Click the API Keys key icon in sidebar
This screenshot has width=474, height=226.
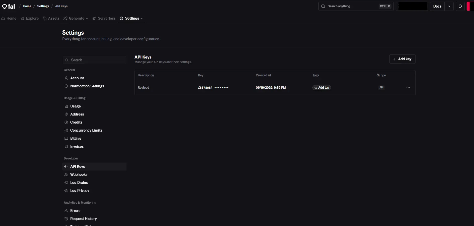click(x=66, y=166)
